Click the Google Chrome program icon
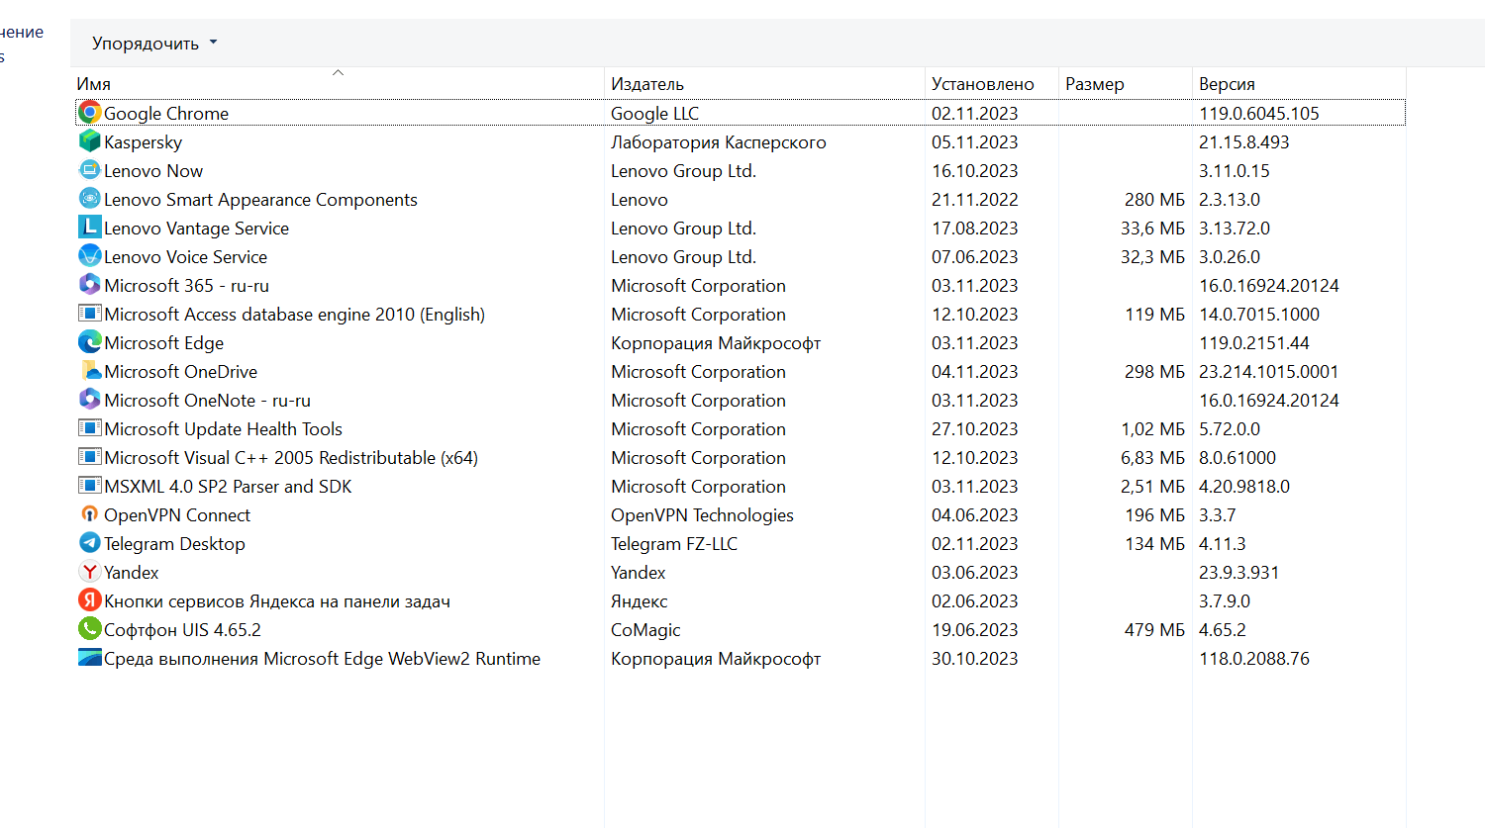Image resolution: width=1485 pixels, height=828 pixels. (x=90, y=113)
